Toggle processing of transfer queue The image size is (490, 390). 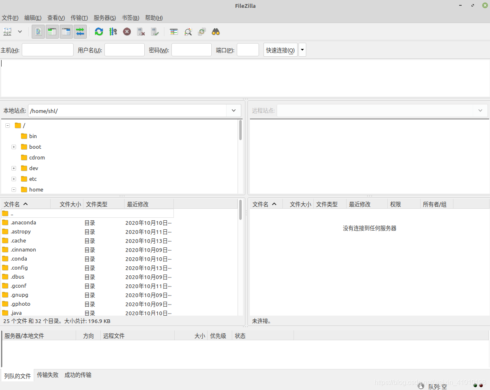[x=113, y=32]
